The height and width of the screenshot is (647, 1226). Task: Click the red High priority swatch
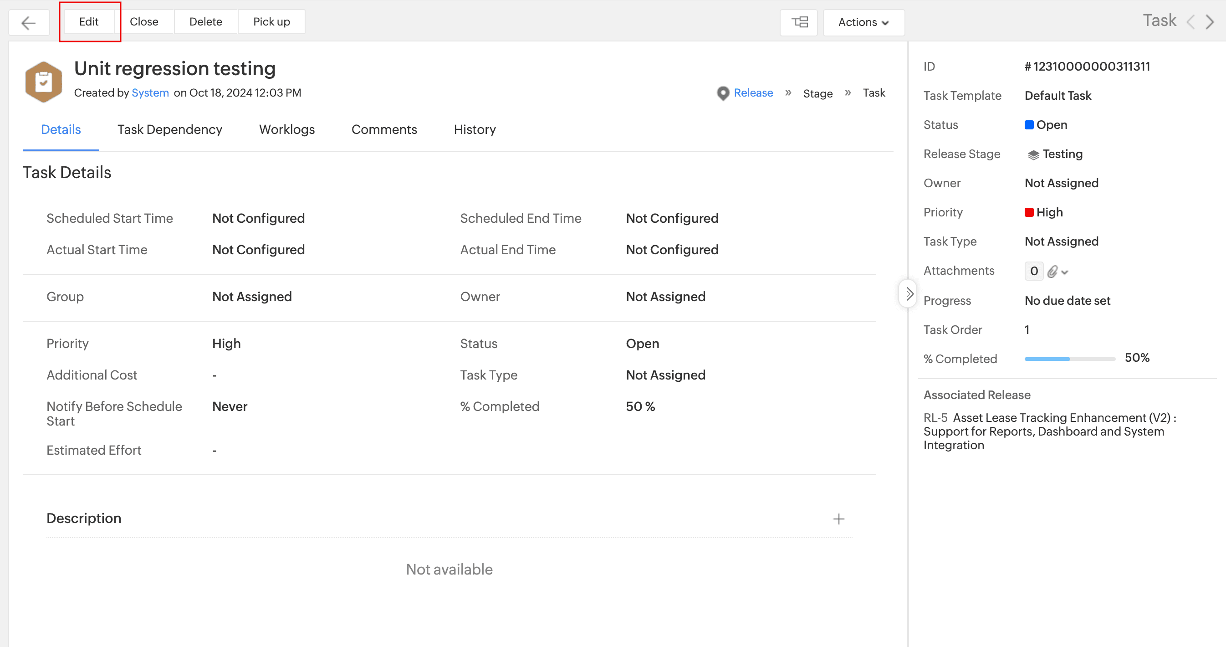[1029, 212]
